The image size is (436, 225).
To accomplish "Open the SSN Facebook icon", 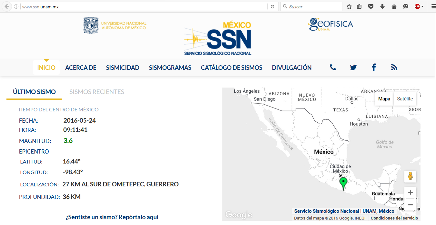I will [x=374, y=67].
